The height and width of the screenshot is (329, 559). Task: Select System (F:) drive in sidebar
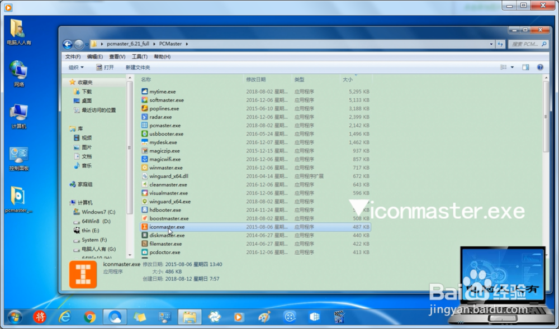pos(90,240)
